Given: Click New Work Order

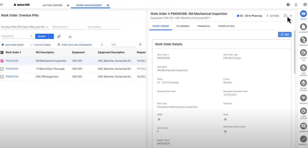Looking at the screenshot, I should point(12,45).
